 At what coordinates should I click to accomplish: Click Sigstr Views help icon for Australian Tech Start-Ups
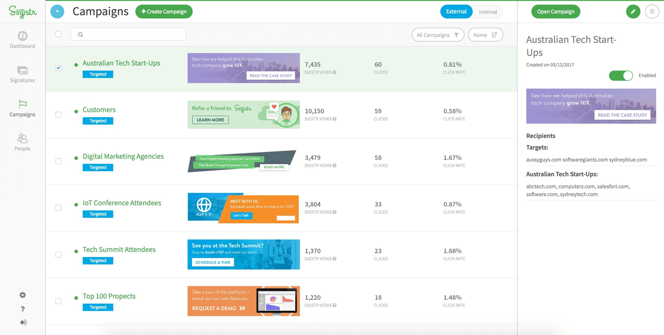tap(335, 72)
